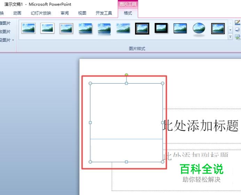The height and width of the screenshot is (195, 241).
Task: Apply the soft edge rectangle picture style
Action: [123, 28]
